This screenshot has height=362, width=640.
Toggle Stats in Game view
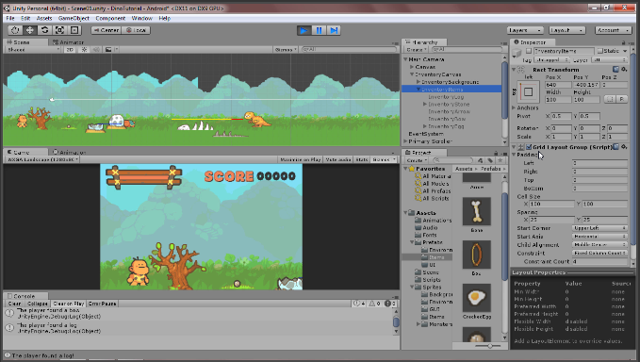(362, 159)
